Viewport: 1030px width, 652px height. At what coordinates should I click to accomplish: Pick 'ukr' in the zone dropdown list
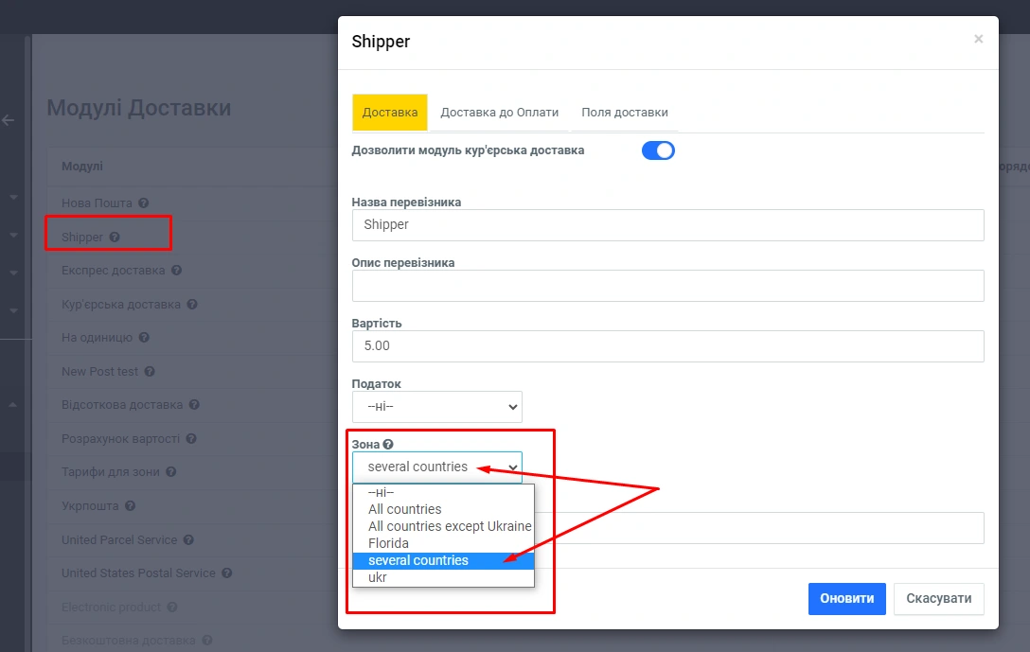tap(377, 577)
